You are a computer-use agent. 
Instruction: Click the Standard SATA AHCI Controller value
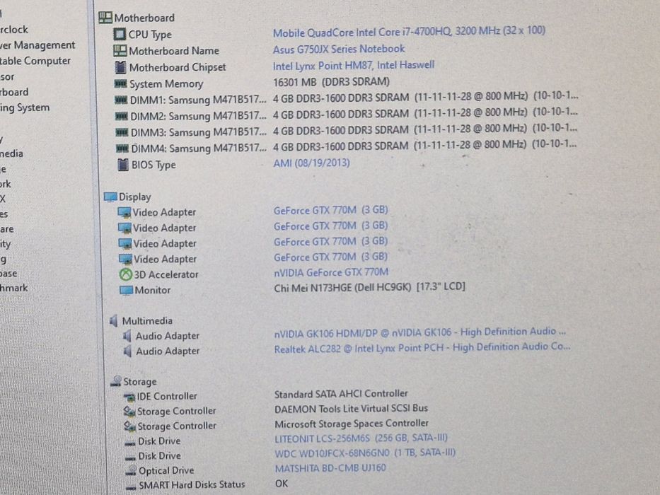(341, 394)
